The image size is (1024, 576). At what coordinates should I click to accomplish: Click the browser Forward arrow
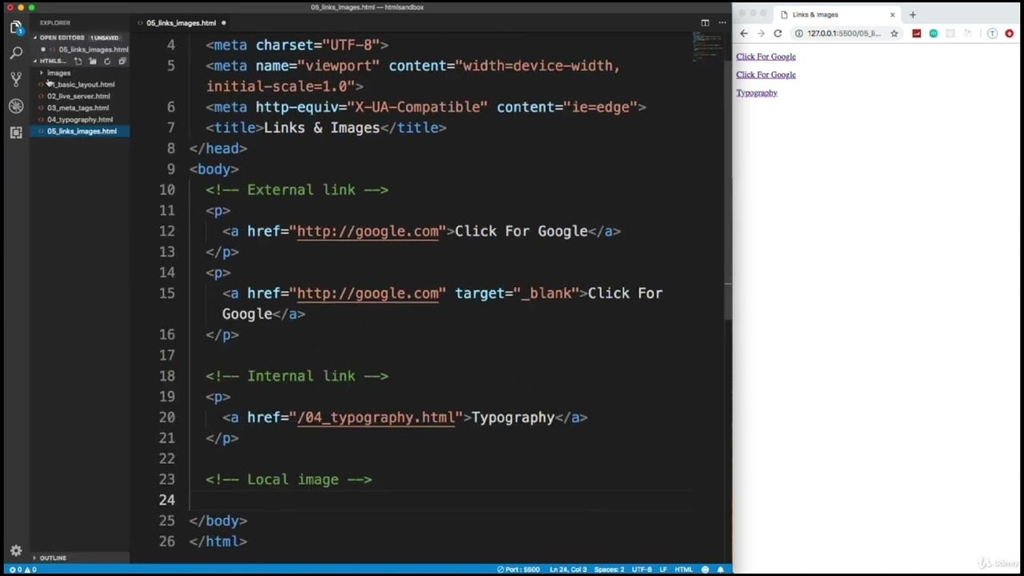(x=761, y=34)
